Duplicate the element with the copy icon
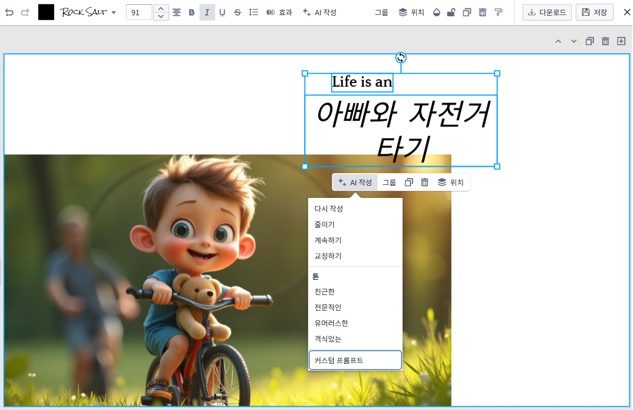 (467, 12)
